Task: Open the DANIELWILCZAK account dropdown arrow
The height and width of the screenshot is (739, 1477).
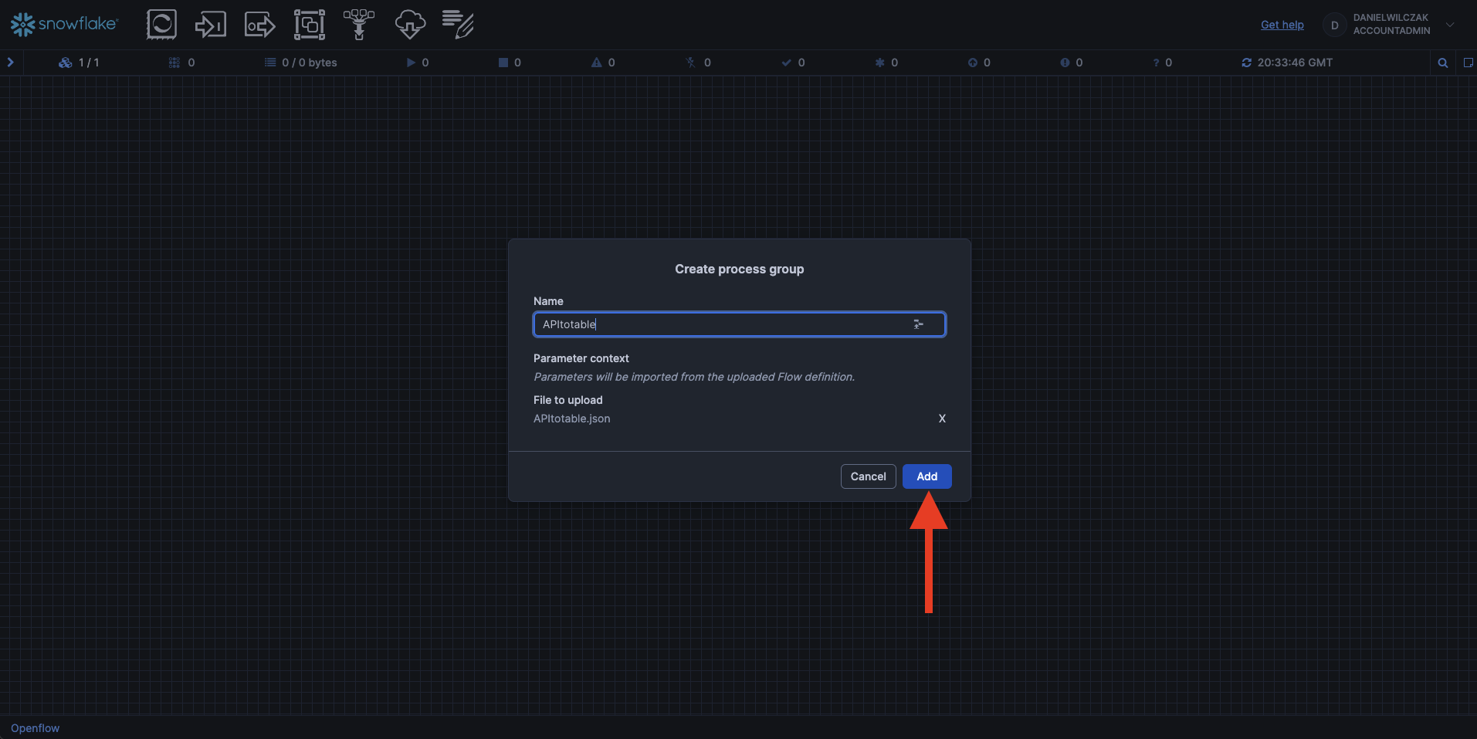Action: pyautogui.click(x=1450, y=25)
